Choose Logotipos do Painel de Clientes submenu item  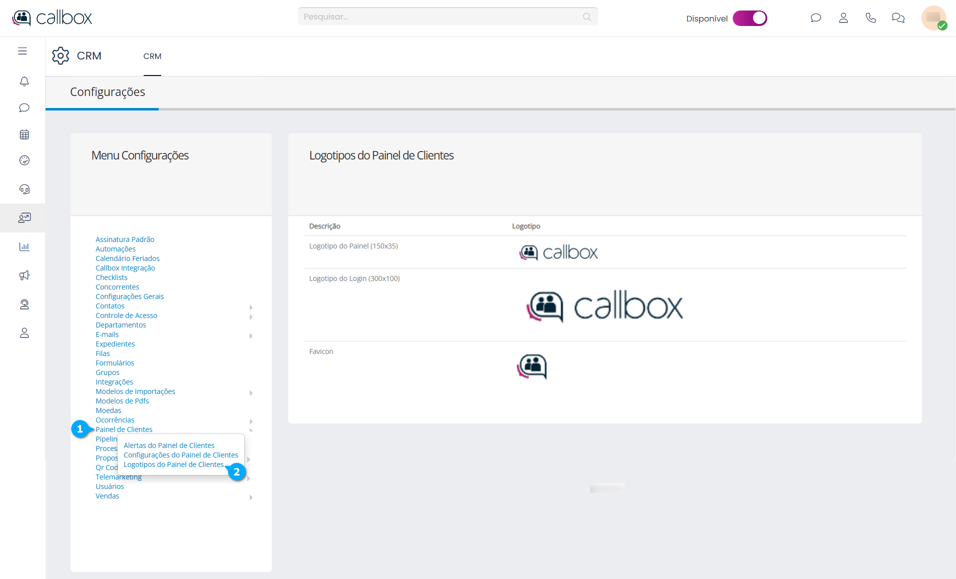[x=173, y=464]
